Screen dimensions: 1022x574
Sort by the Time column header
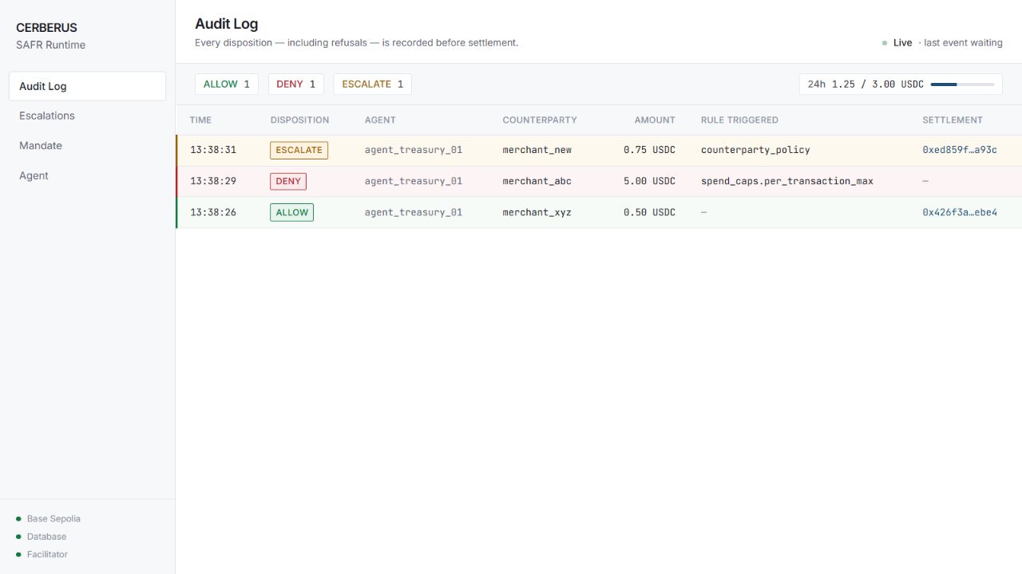200,120
